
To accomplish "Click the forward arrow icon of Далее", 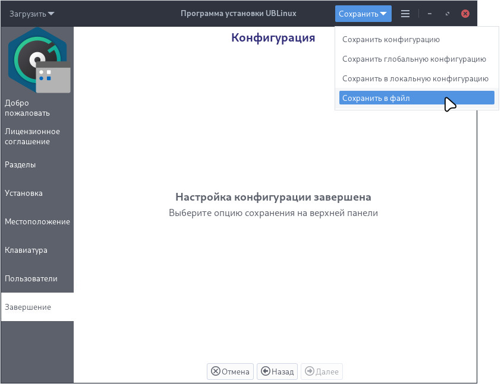I will [309, 371].
